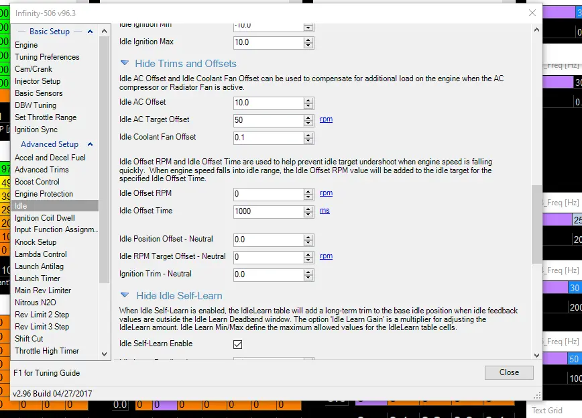582x418 pixels.
Task: Open Tuning Preferences page
Action: point(47,57)
